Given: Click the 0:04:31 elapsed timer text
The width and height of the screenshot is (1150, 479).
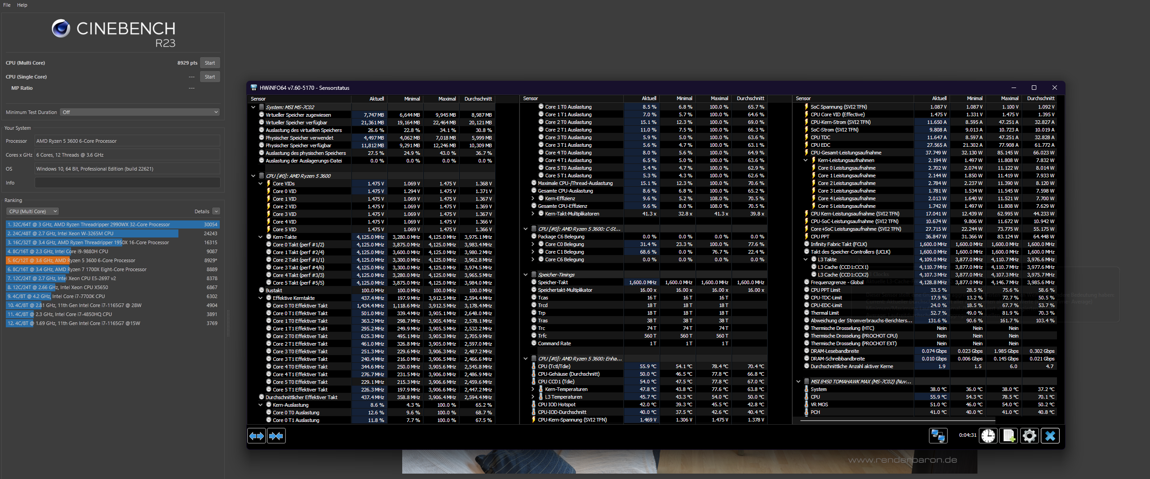Looking at the screenshot, I should (x=967, y=435).
